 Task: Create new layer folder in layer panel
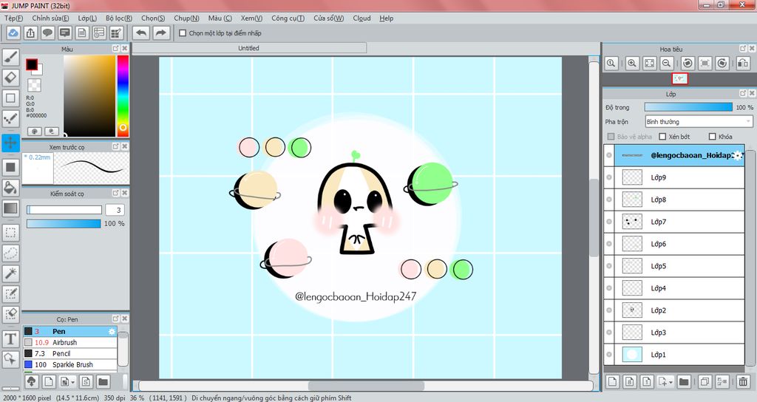(x=684, y=382)
